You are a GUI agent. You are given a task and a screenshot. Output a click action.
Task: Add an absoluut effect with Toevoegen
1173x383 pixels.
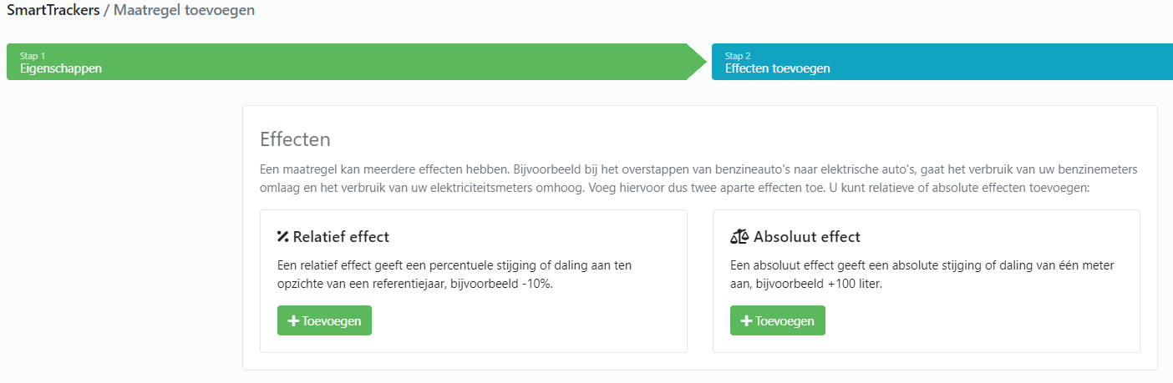tap(778, 321)
